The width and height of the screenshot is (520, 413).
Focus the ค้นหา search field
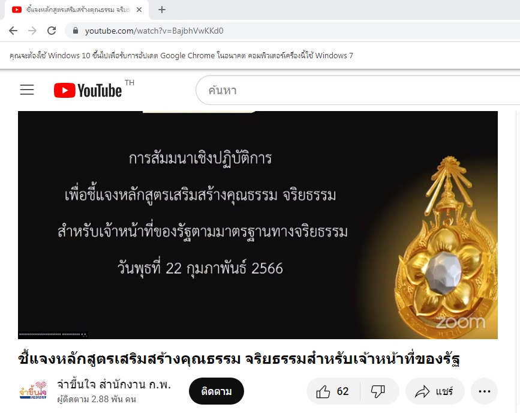pyautogui.click(x=358, y=90)
